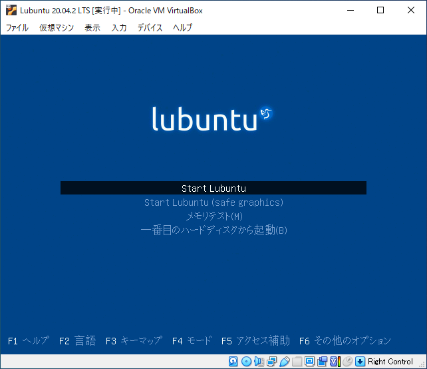Click the VirtualBox window title icon
The height and width of the screenshot is (369, 427).
click(x=11, y=11)
